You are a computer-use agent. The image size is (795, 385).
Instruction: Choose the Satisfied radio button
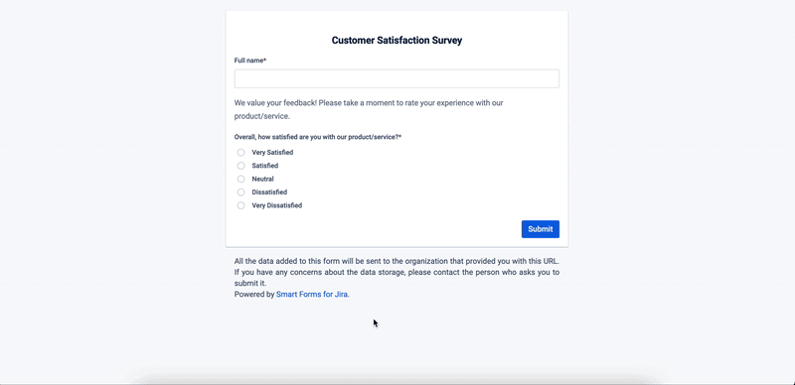click(x=240, y=166)
